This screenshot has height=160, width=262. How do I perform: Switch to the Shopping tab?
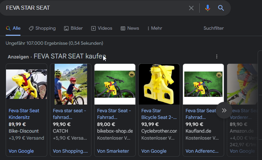(x=42, y=28)
